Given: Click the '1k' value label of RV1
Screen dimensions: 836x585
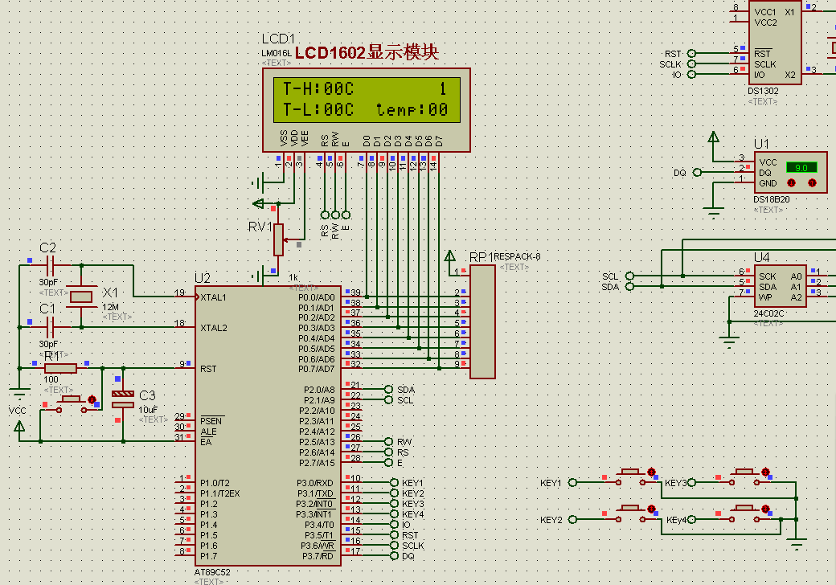Looking at the screenshot, I should pos(293,277).
